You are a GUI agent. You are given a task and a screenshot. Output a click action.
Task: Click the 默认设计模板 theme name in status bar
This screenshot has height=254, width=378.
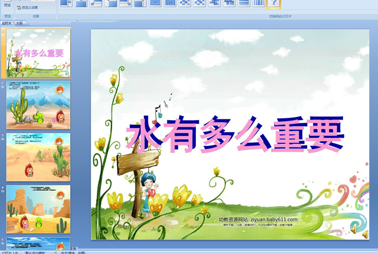[35, 252]
